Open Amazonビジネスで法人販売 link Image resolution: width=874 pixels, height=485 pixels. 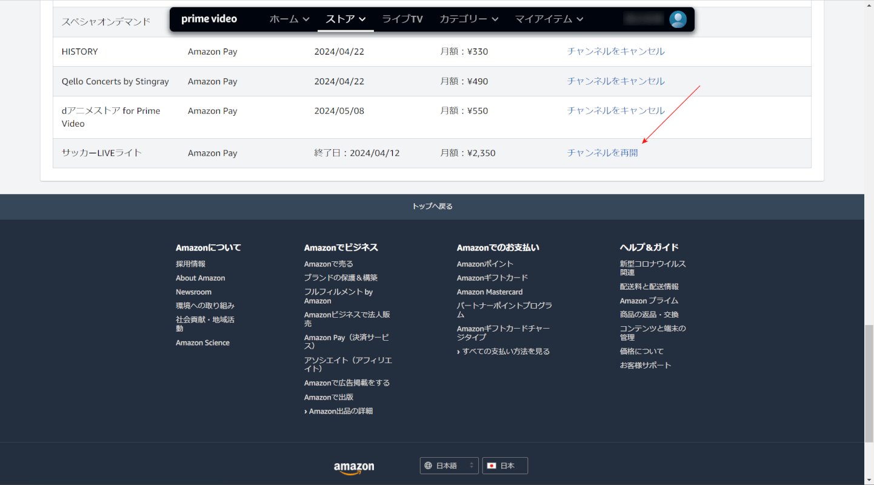[347, 319]
